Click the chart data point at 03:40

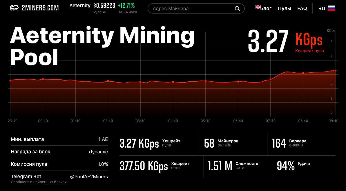pyautogui.click(x=140, y=82)
